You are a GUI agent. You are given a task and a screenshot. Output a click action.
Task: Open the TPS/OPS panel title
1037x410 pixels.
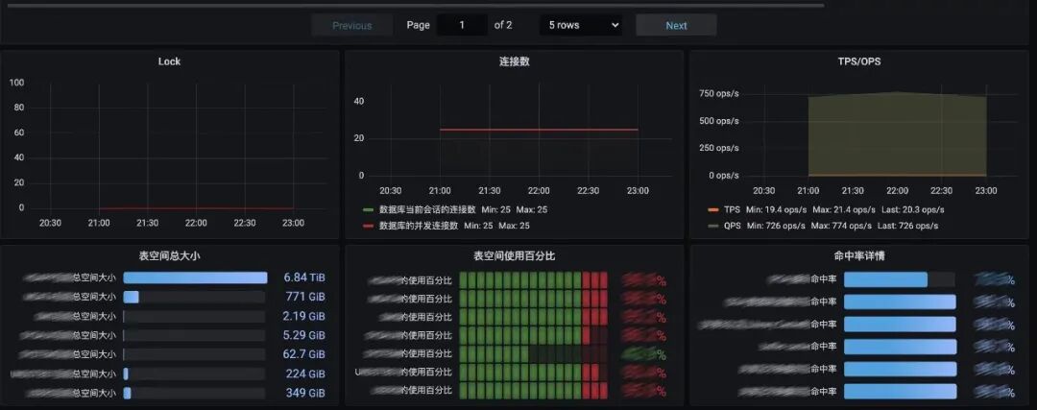[x=859, y=61]
